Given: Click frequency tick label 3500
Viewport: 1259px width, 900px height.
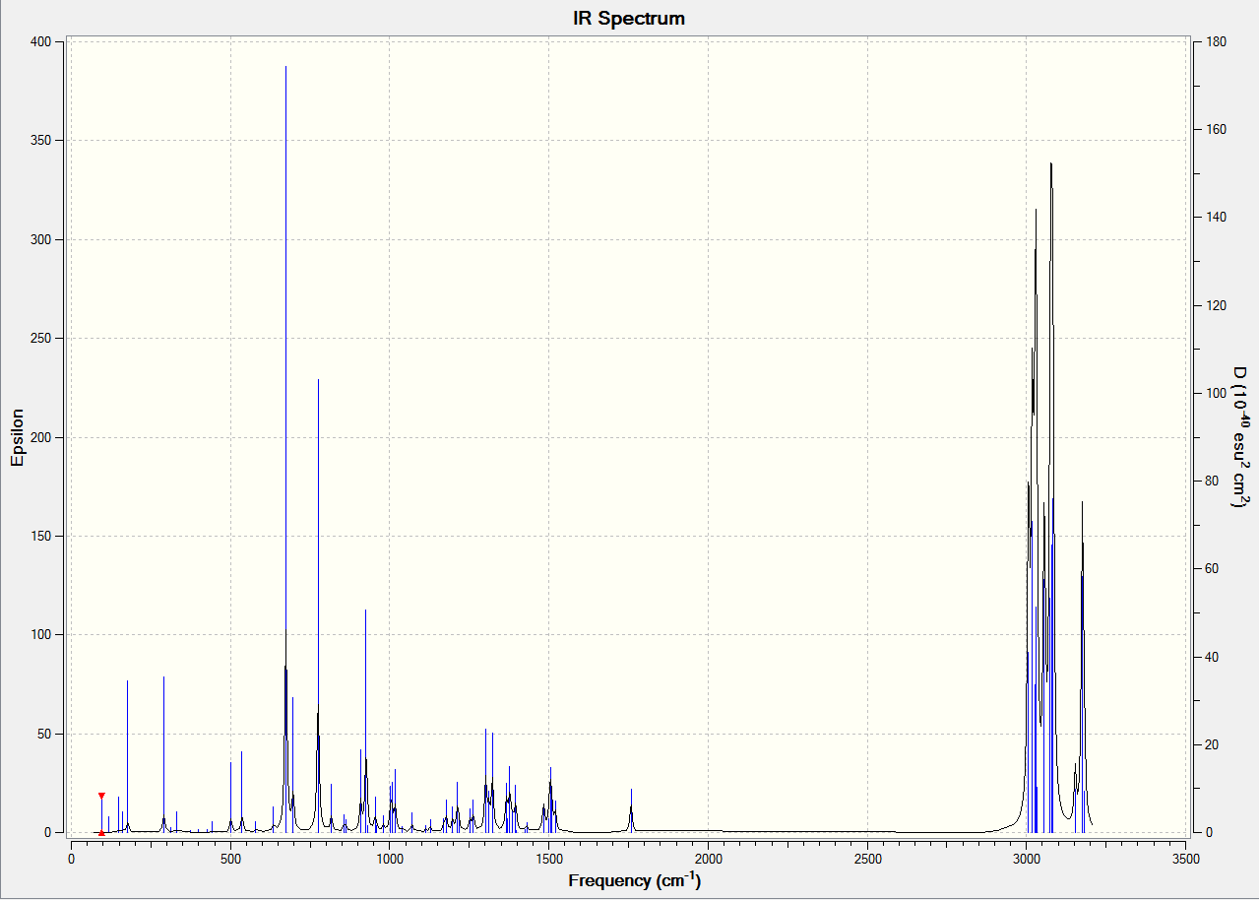Looking at the screenshot, I should (x=1187, y=859).
